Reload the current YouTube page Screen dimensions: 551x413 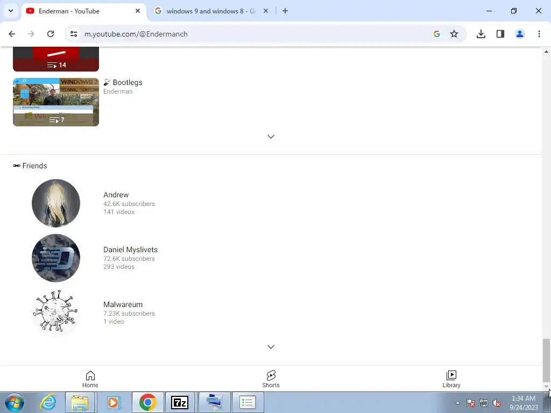point(51,34)
